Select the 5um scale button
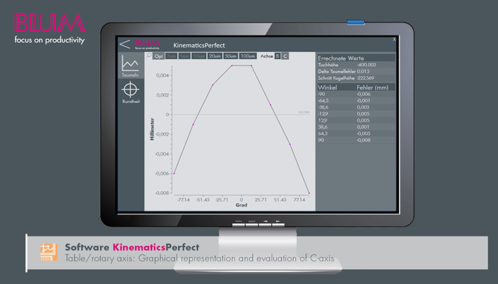This screenshot has width=498, height=284. coord(184,56)
